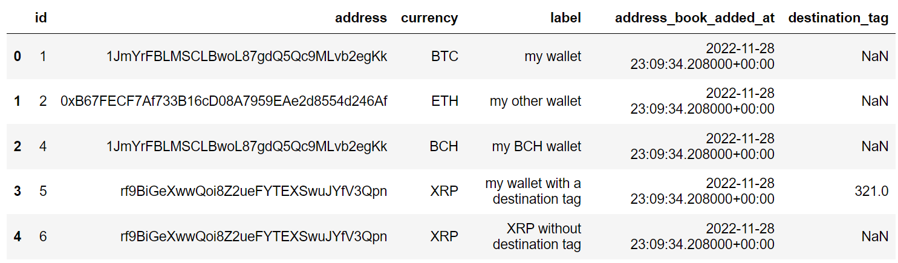Select the BCH currency cell
The image size is (898, 263).
pyautogui.click(x=444, y=146)
